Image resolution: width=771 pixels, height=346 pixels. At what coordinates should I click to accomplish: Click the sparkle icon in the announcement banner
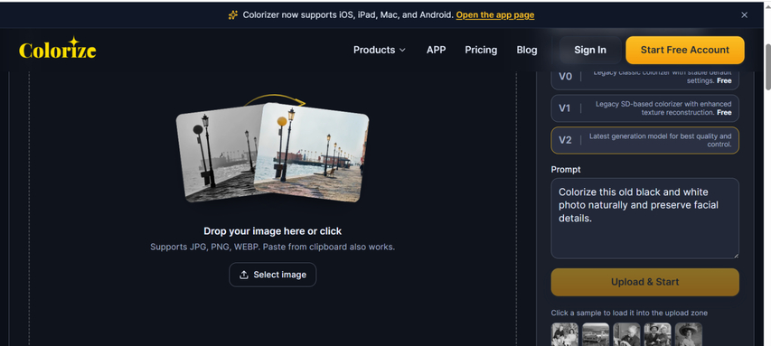[233, 15]
